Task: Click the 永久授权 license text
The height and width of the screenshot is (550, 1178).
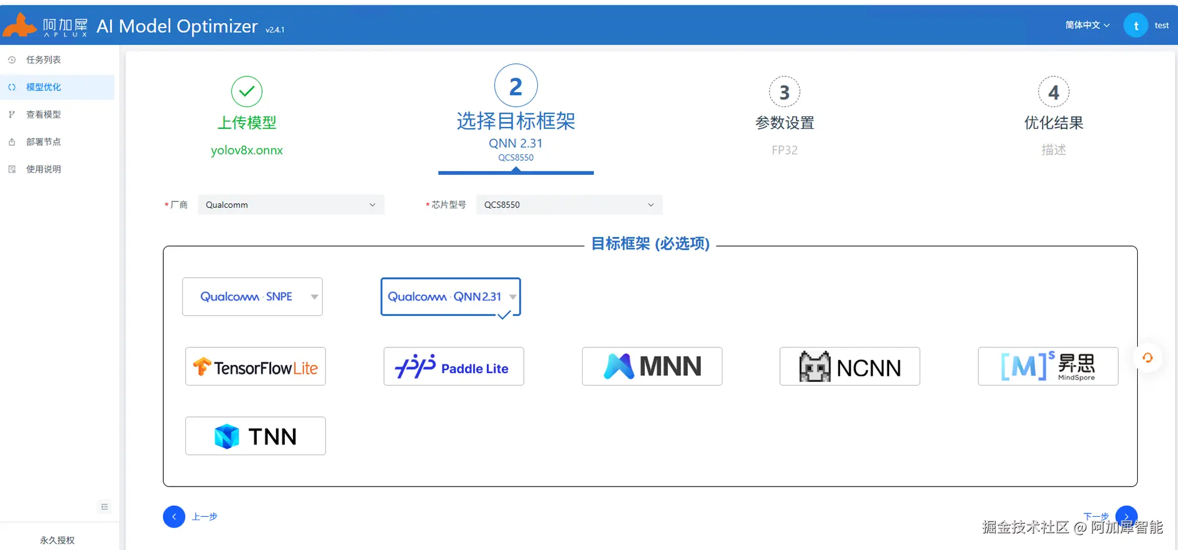Action: pos(57,540)
